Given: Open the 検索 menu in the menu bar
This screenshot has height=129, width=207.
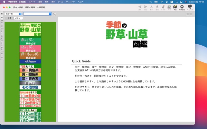Looking at the screenshot, I should [x=47, y=2].
